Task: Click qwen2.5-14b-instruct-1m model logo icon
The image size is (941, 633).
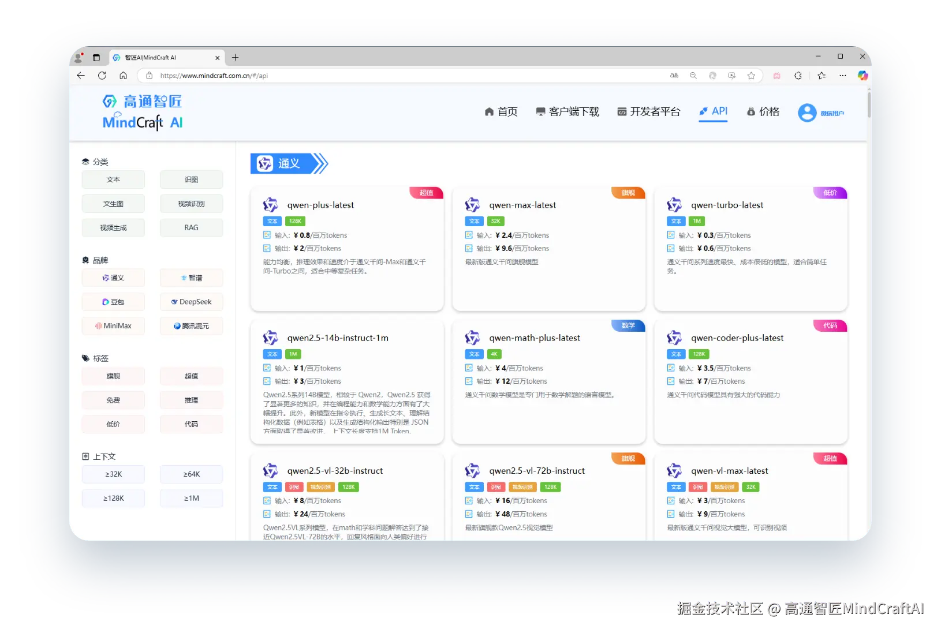Action: [x=270, y=338]
